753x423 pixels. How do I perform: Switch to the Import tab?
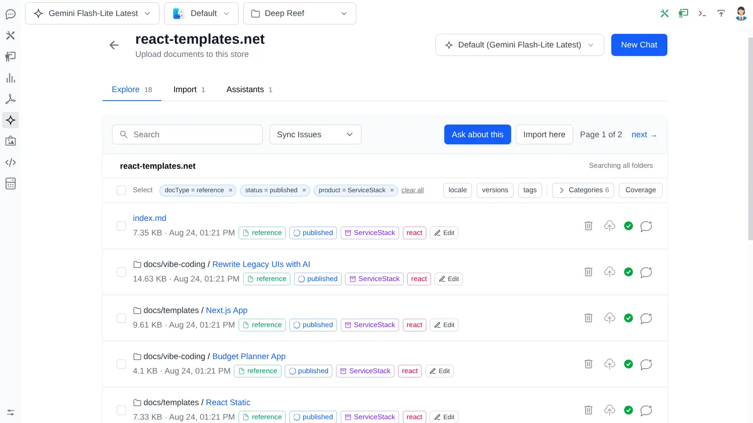tap(189, 89)
